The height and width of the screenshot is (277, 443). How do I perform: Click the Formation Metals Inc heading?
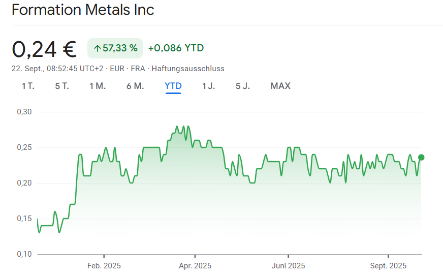[x=83, y=10]
